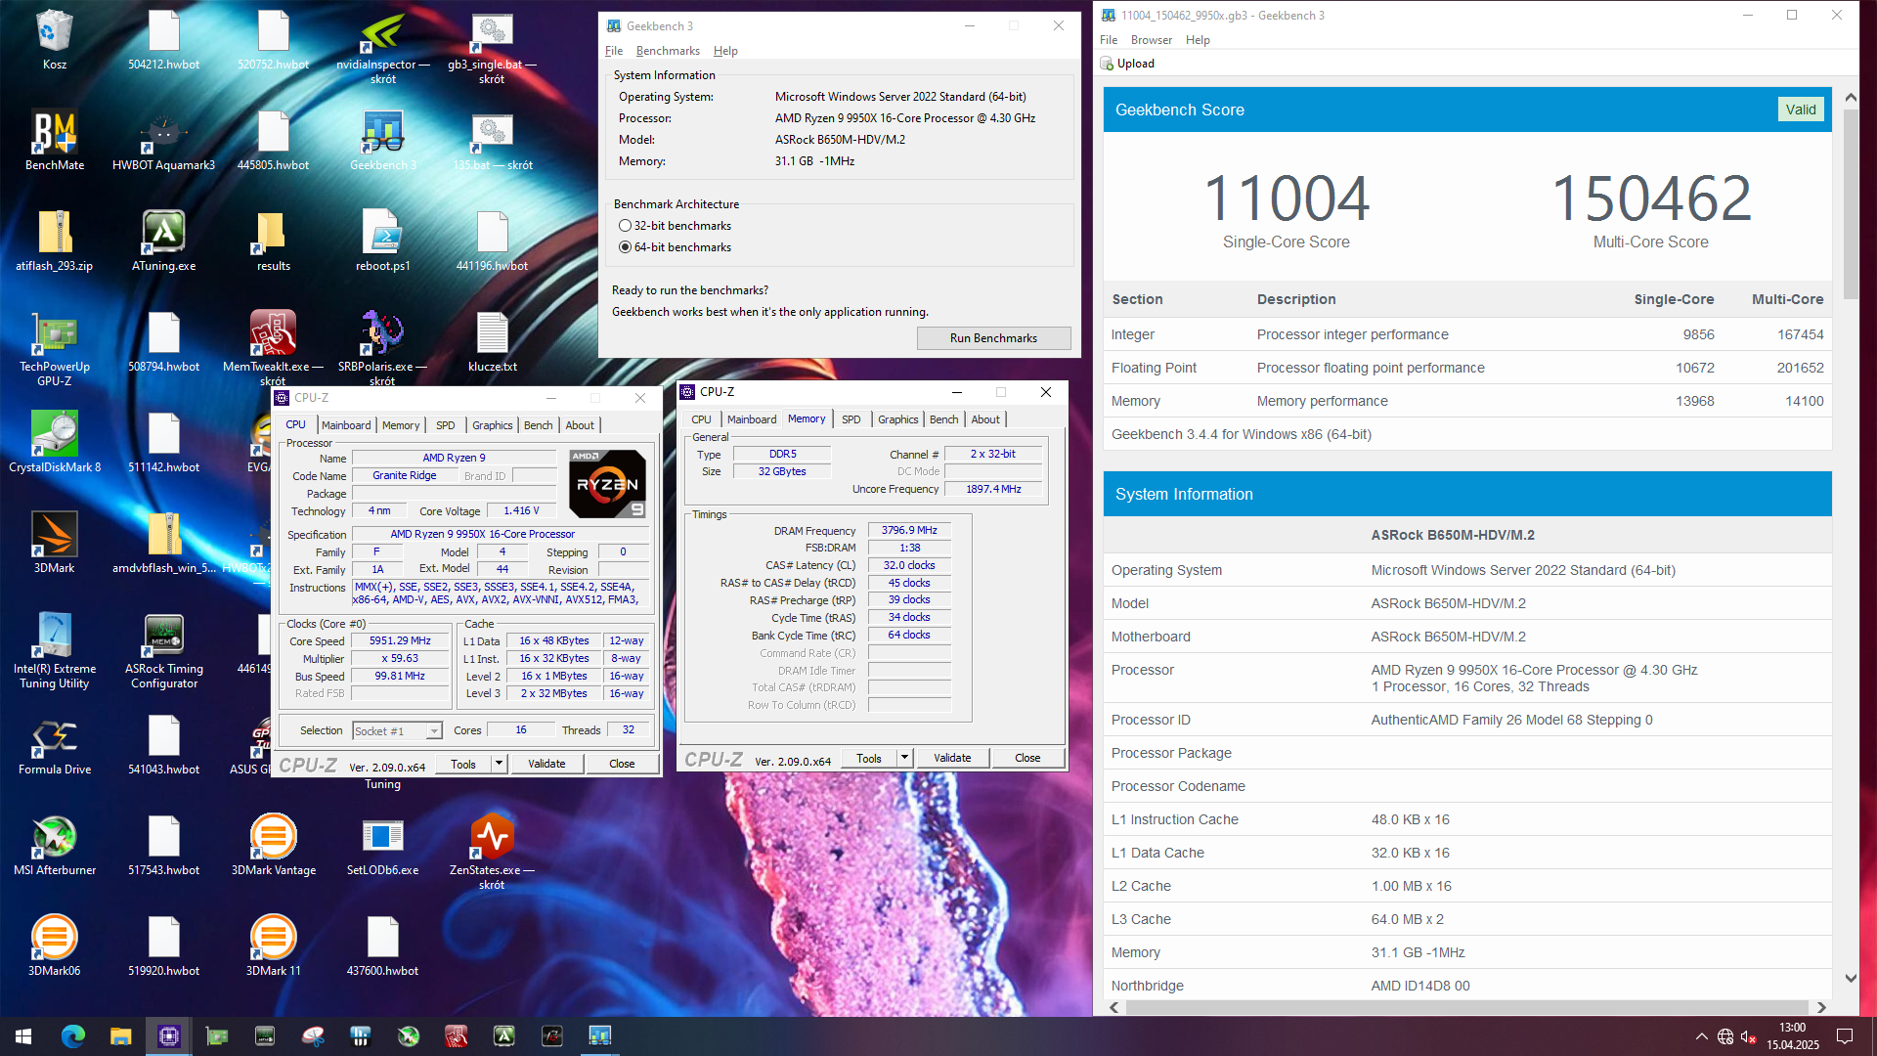Open 3DMark Vantage desktop icon

(x=273, y=845)
